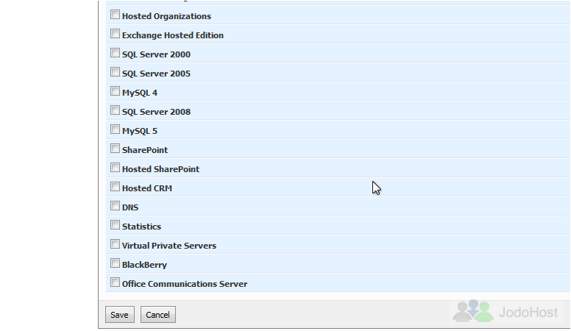
Task: Enable Hosted SharePoint checkbox
Action: pyautogui.click(x=115, y=168)
